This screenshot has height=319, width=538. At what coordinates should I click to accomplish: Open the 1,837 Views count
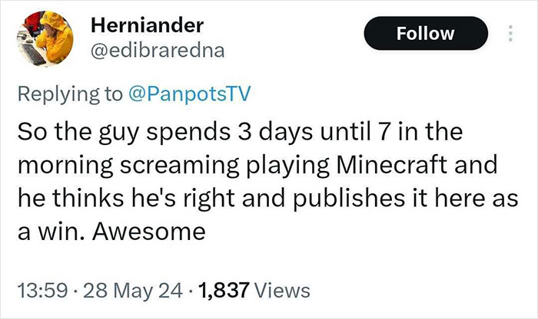254,291
